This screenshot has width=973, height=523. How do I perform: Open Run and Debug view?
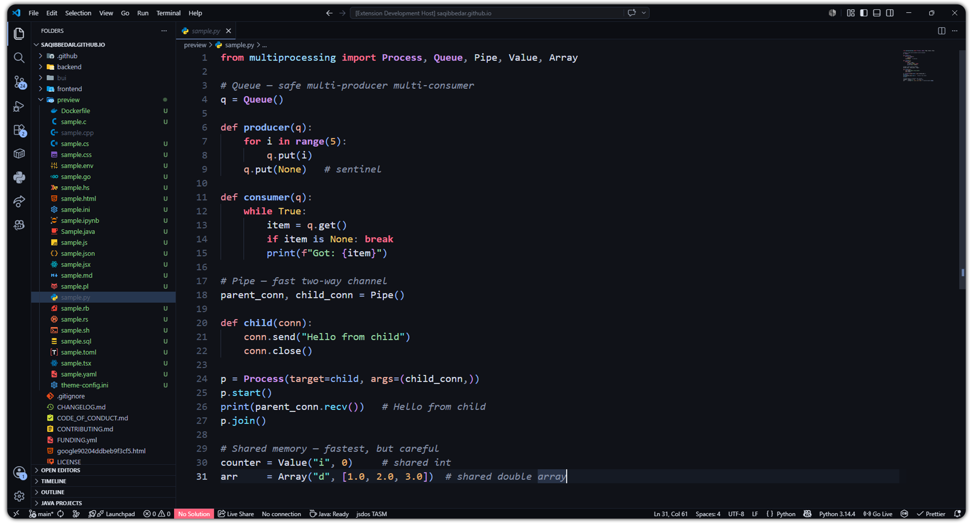click(19, 106)
